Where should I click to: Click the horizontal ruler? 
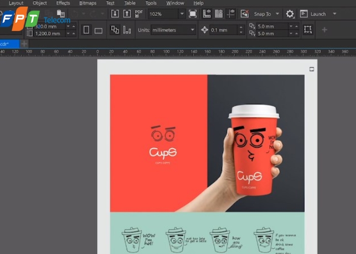tap(178, 52)
